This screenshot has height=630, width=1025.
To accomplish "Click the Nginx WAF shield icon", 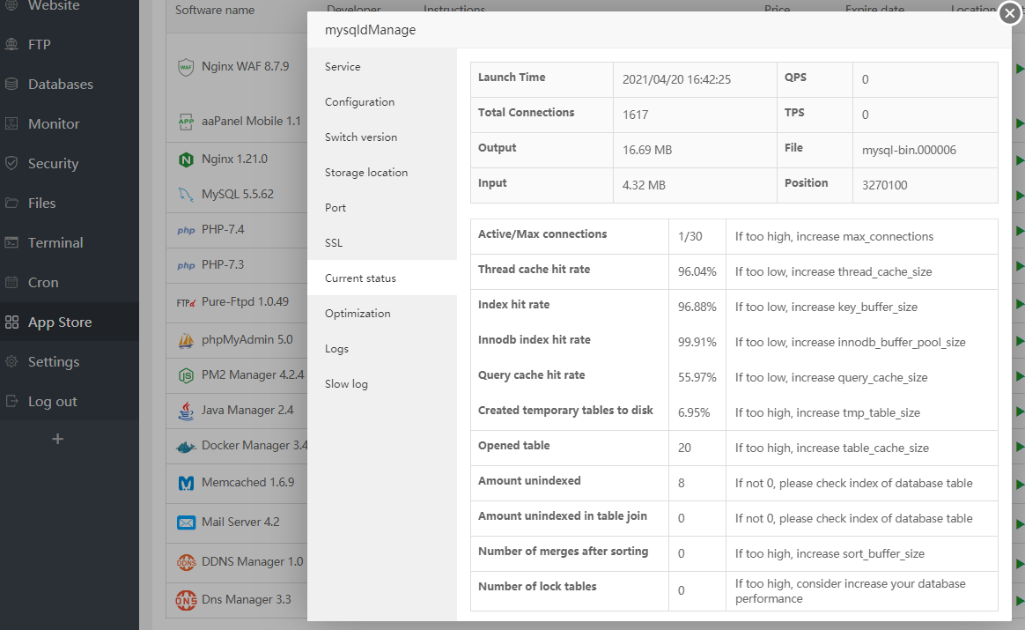I will pos(186,67).
